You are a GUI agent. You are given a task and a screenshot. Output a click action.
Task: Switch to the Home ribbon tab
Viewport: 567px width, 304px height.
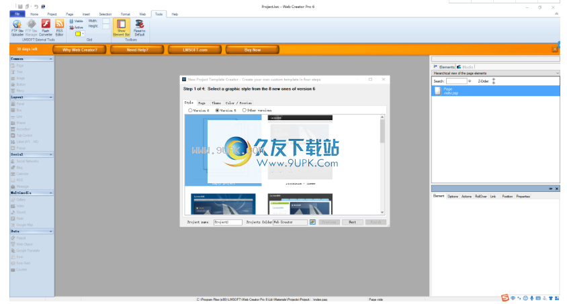tap(34, 14)
